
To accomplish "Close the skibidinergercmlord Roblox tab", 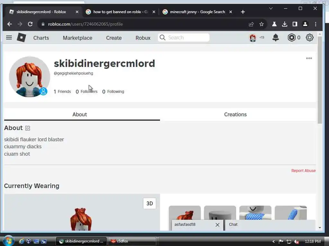I will coord(77,12).
